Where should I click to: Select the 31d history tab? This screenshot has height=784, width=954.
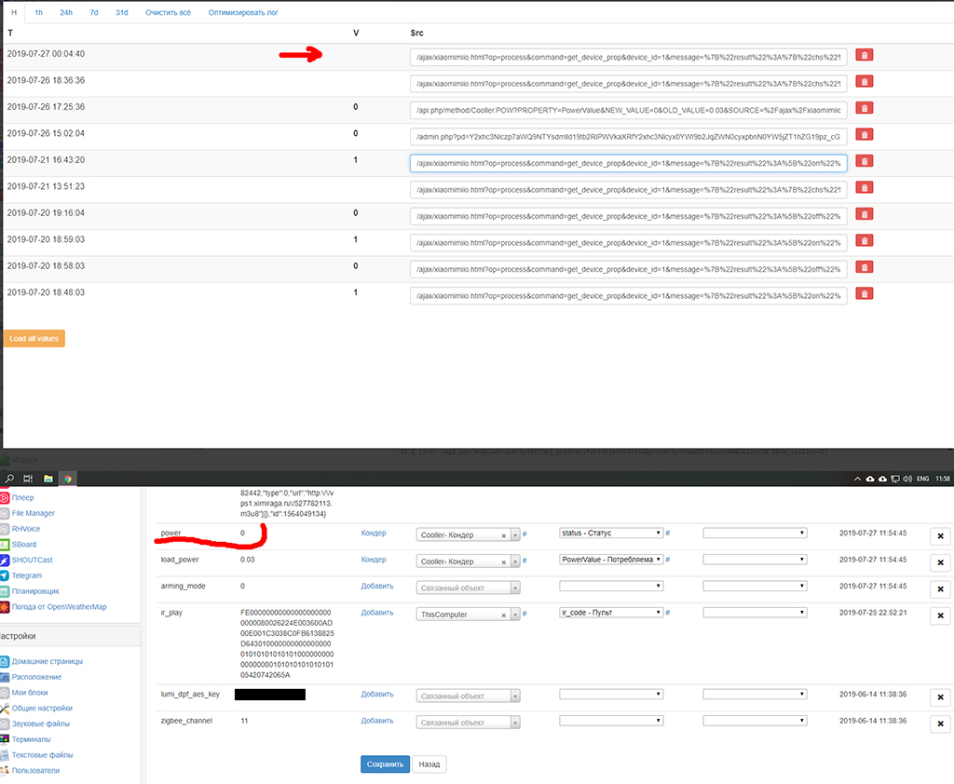point(122,13)
